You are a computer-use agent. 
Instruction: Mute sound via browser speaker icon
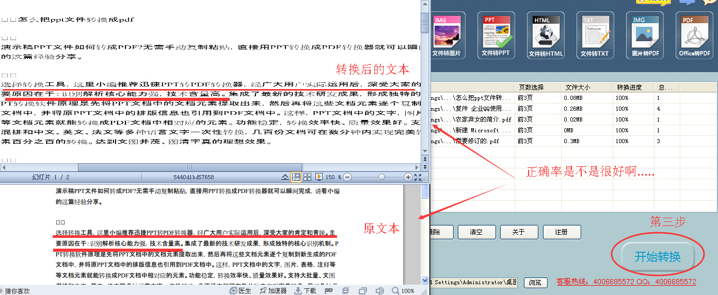pos(380,291)
